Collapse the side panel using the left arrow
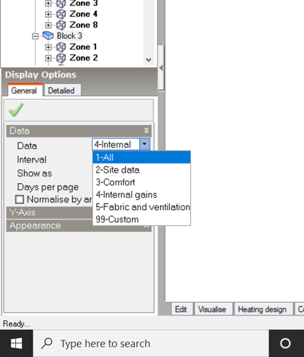The image size is (304, 357). (161, 68)
